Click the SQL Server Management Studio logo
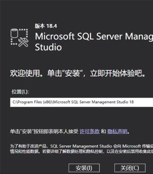The image size is (153, 174). (19, 37)
